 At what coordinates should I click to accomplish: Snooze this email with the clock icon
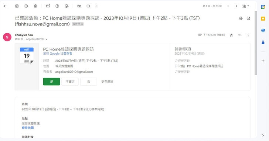[x=57, y=6]
